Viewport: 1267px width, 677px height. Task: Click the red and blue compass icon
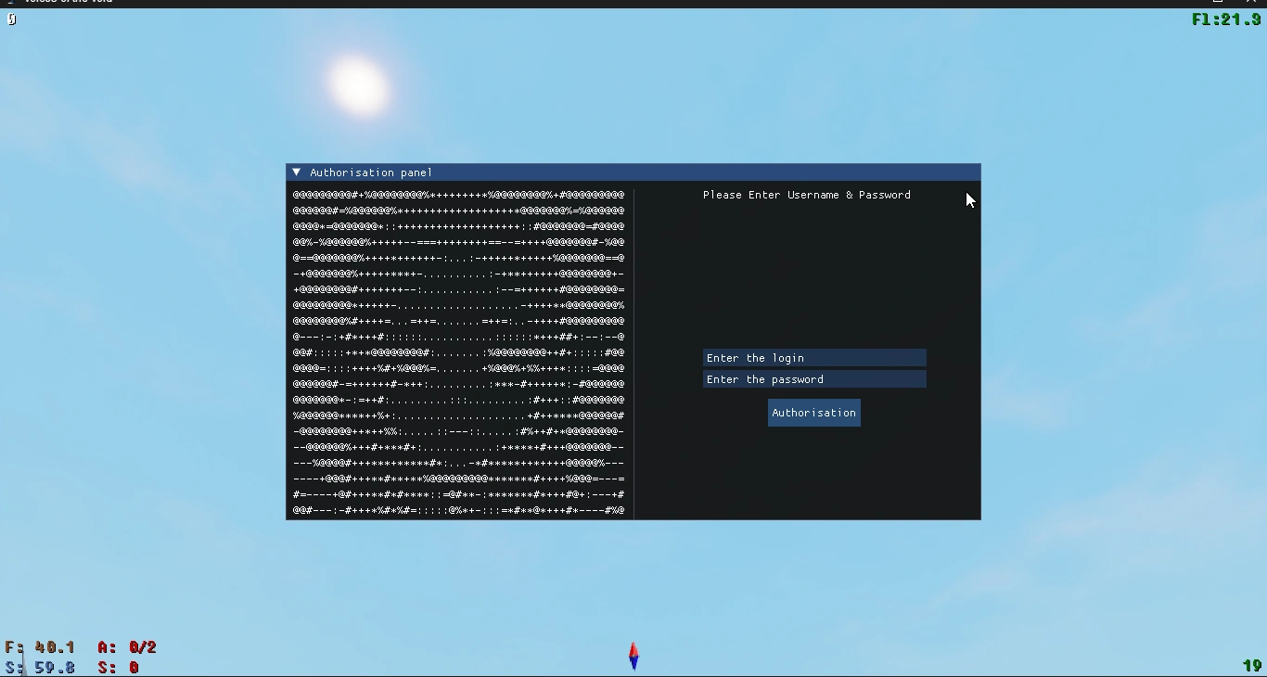[x=633, y=657]
